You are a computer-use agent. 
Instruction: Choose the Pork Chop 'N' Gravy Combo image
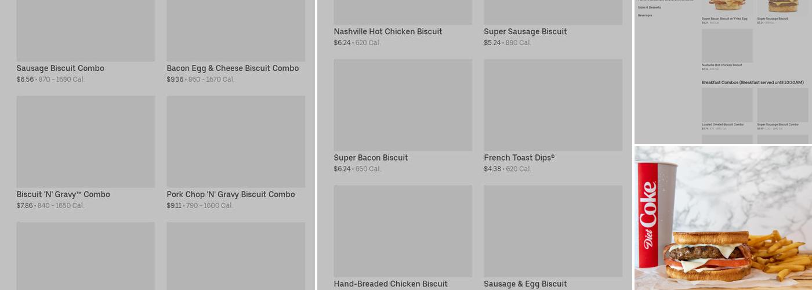click(236, 142)
